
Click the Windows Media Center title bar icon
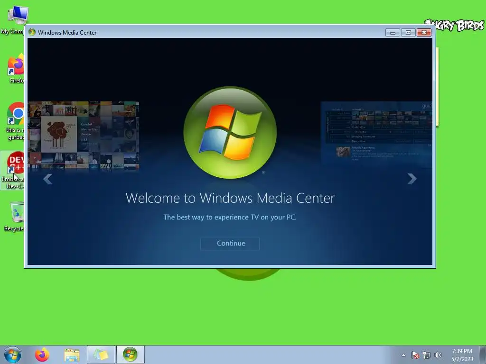pyautogui.click(x=32, y=32)
